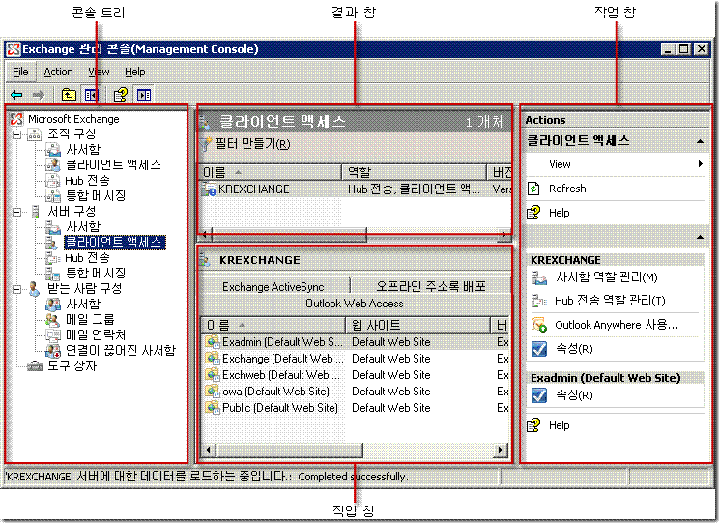Collapse the KREXCHANGE actions section arrow

click(x=700, y=237)
